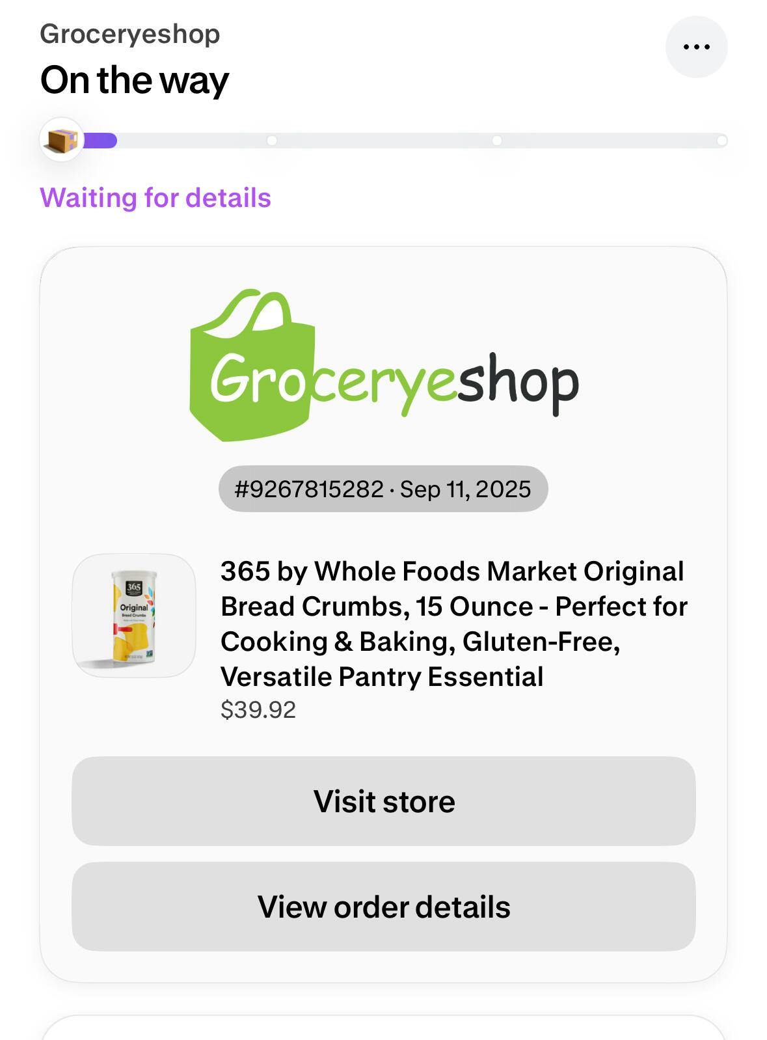Click the "On the way" status heading
This screenshot has height=1040, width=767.
tap(135, 80)
